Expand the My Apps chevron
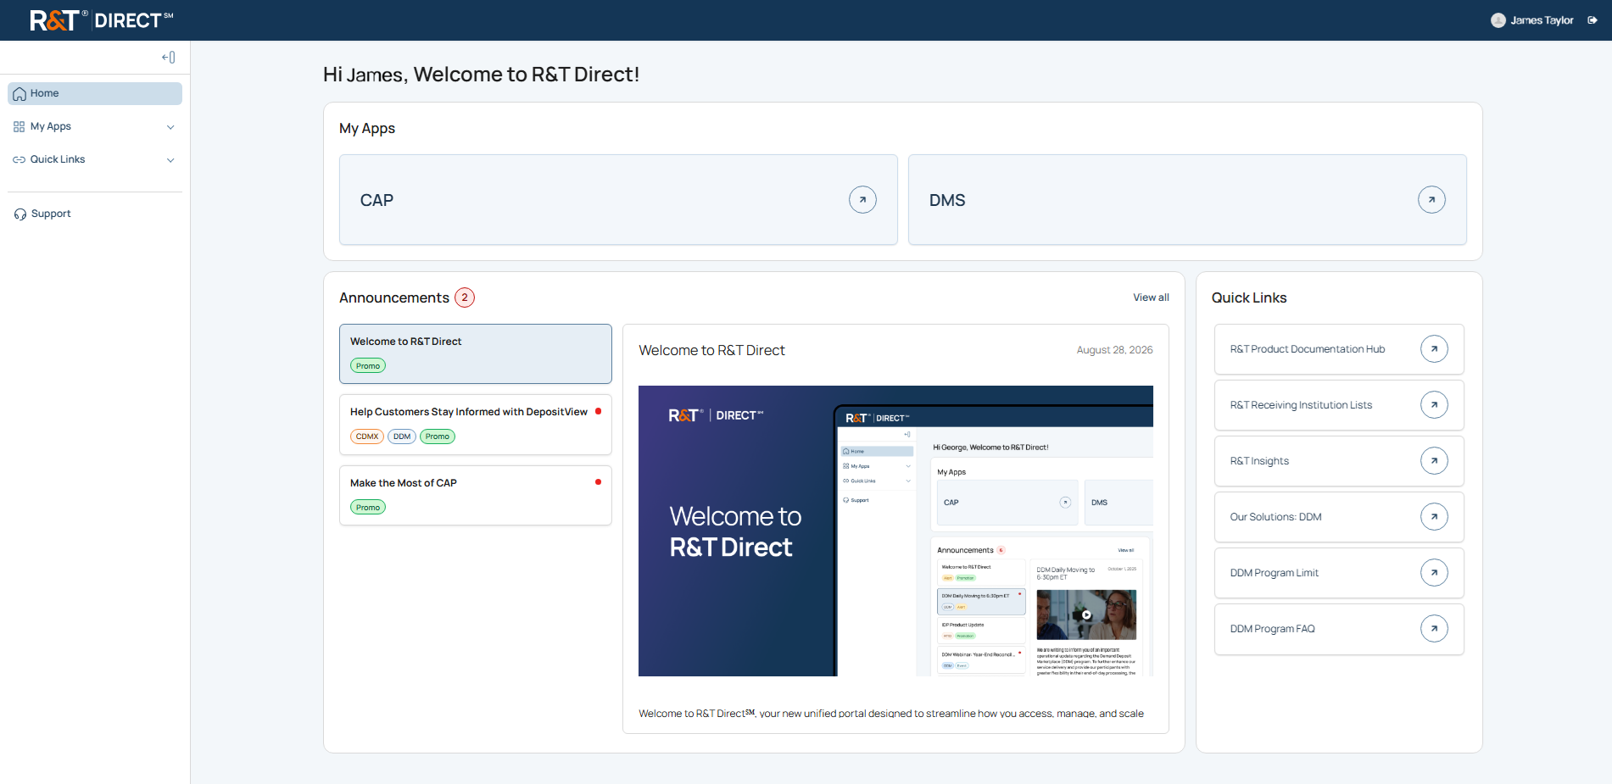 point(170,127)
